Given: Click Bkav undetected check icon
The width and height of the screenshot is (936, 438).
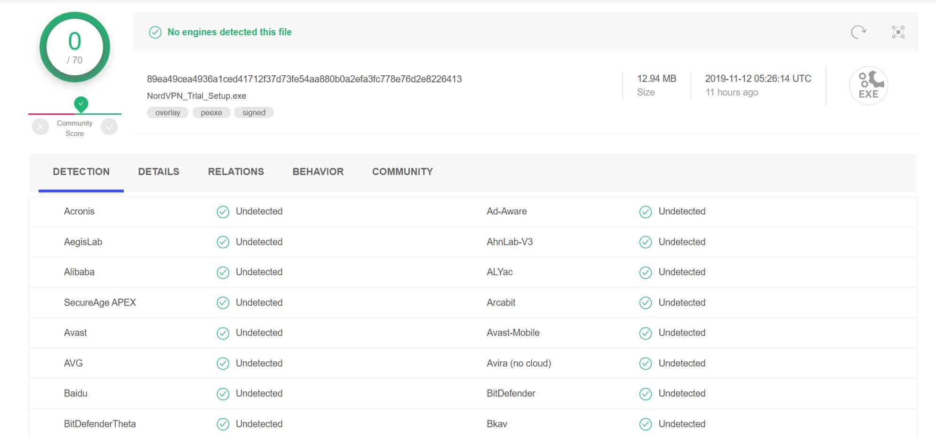Looking at the screenshot, I should coord(645,424).
